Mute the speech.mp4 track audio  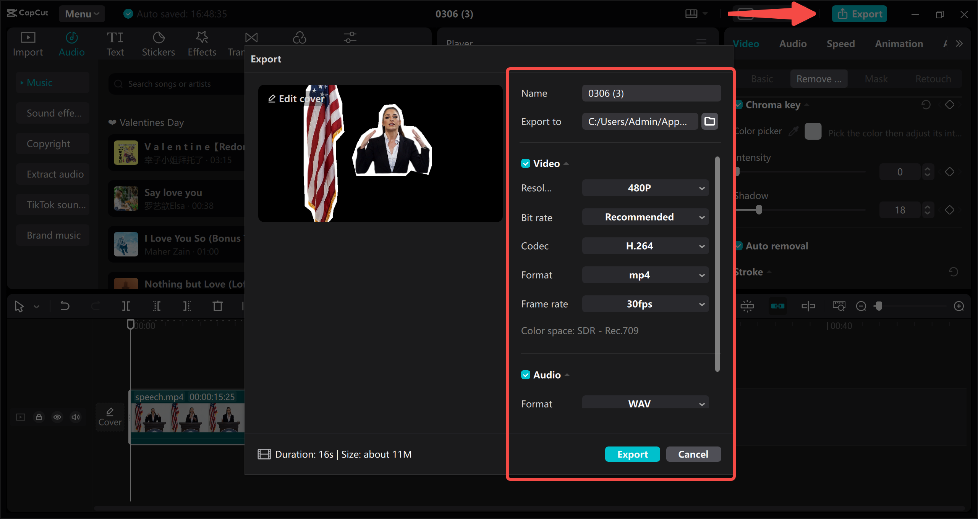(75, 417)
